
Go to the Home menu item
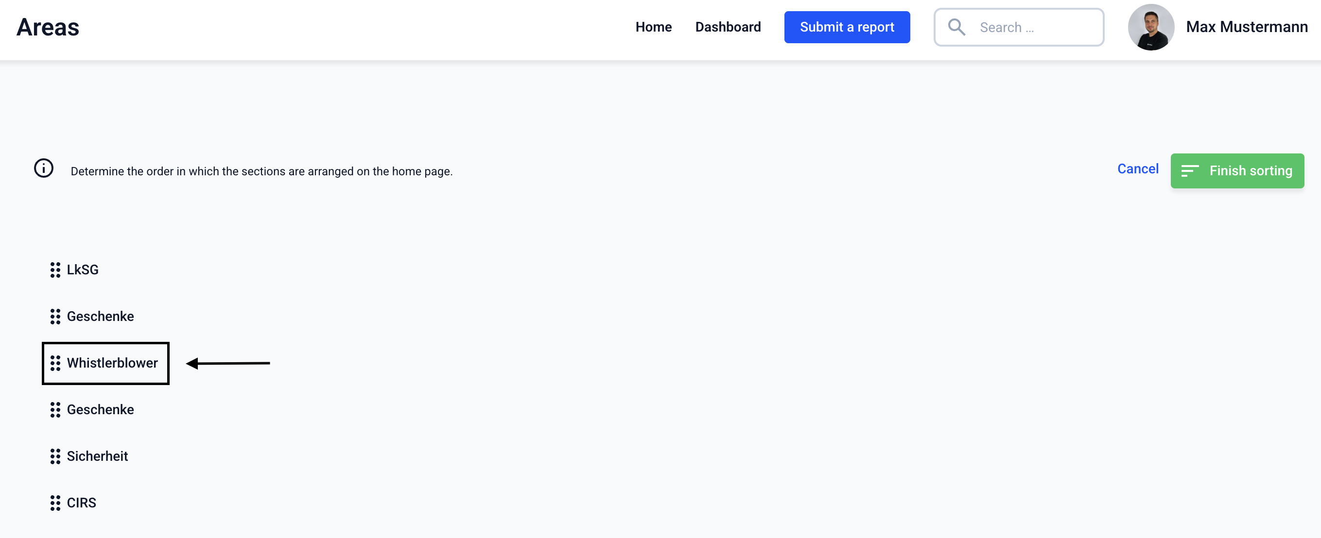click(x=653, y=27)
